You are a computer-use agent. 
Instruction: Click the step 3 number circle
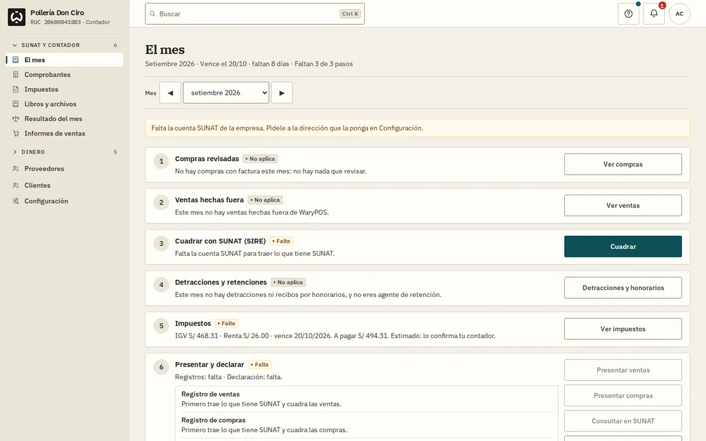[x=161, y=243]
